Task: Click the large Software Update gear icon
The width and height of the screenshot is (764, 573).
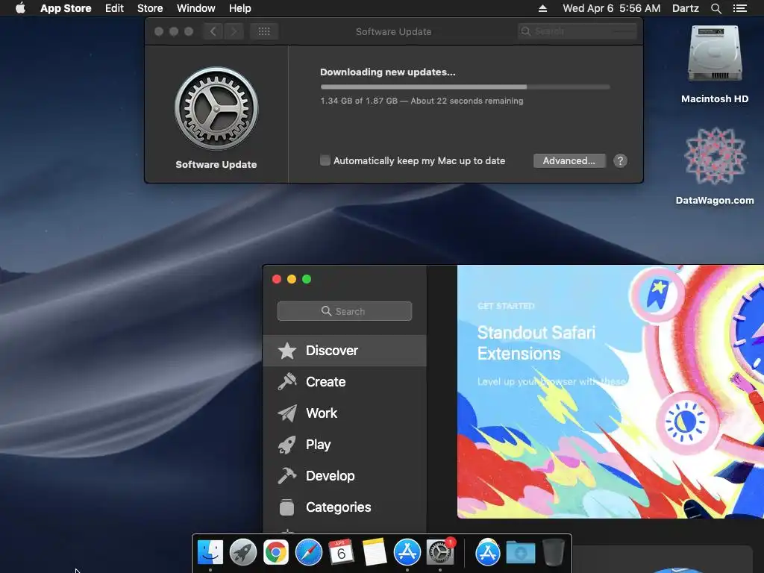Action: pyautogui.click(x=216, y=109)
